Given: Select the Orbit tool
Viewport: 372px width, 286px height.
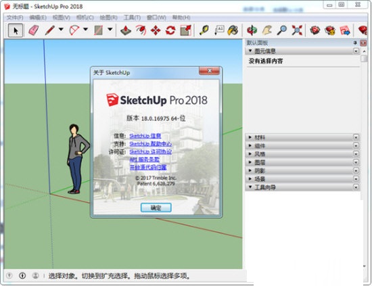Looking at the screenshot, I should (252, 30).
